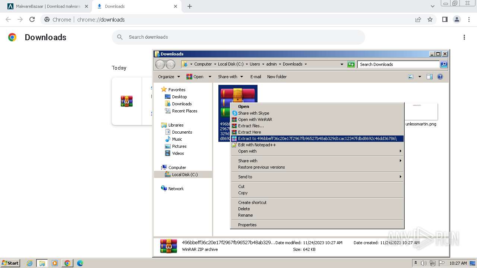Select Desktop in Favorites

coord(179,97)
